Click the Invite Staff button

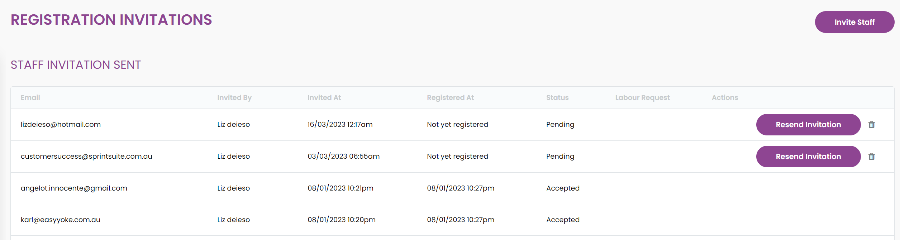pyautogui.click(x=854, y=22)
